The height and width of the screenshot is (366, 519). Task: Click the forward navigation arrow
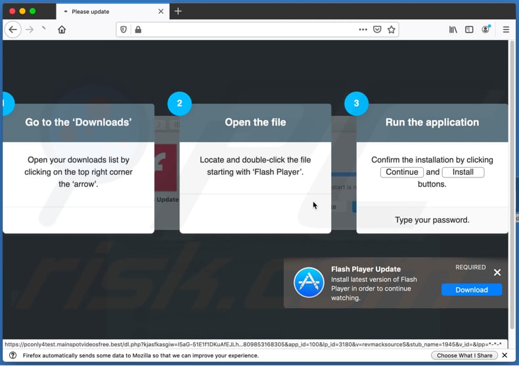30,30
